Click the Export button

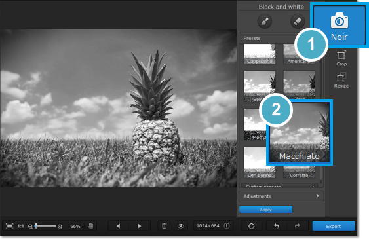(x=334, y=226)
